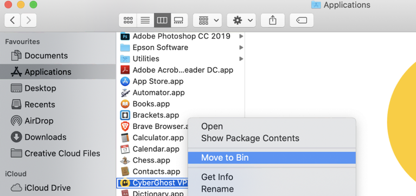Image resolution: width=416 pixels, height=196 pixels.
Task: Select Get Info in context menu
Action: coord(217,177)
